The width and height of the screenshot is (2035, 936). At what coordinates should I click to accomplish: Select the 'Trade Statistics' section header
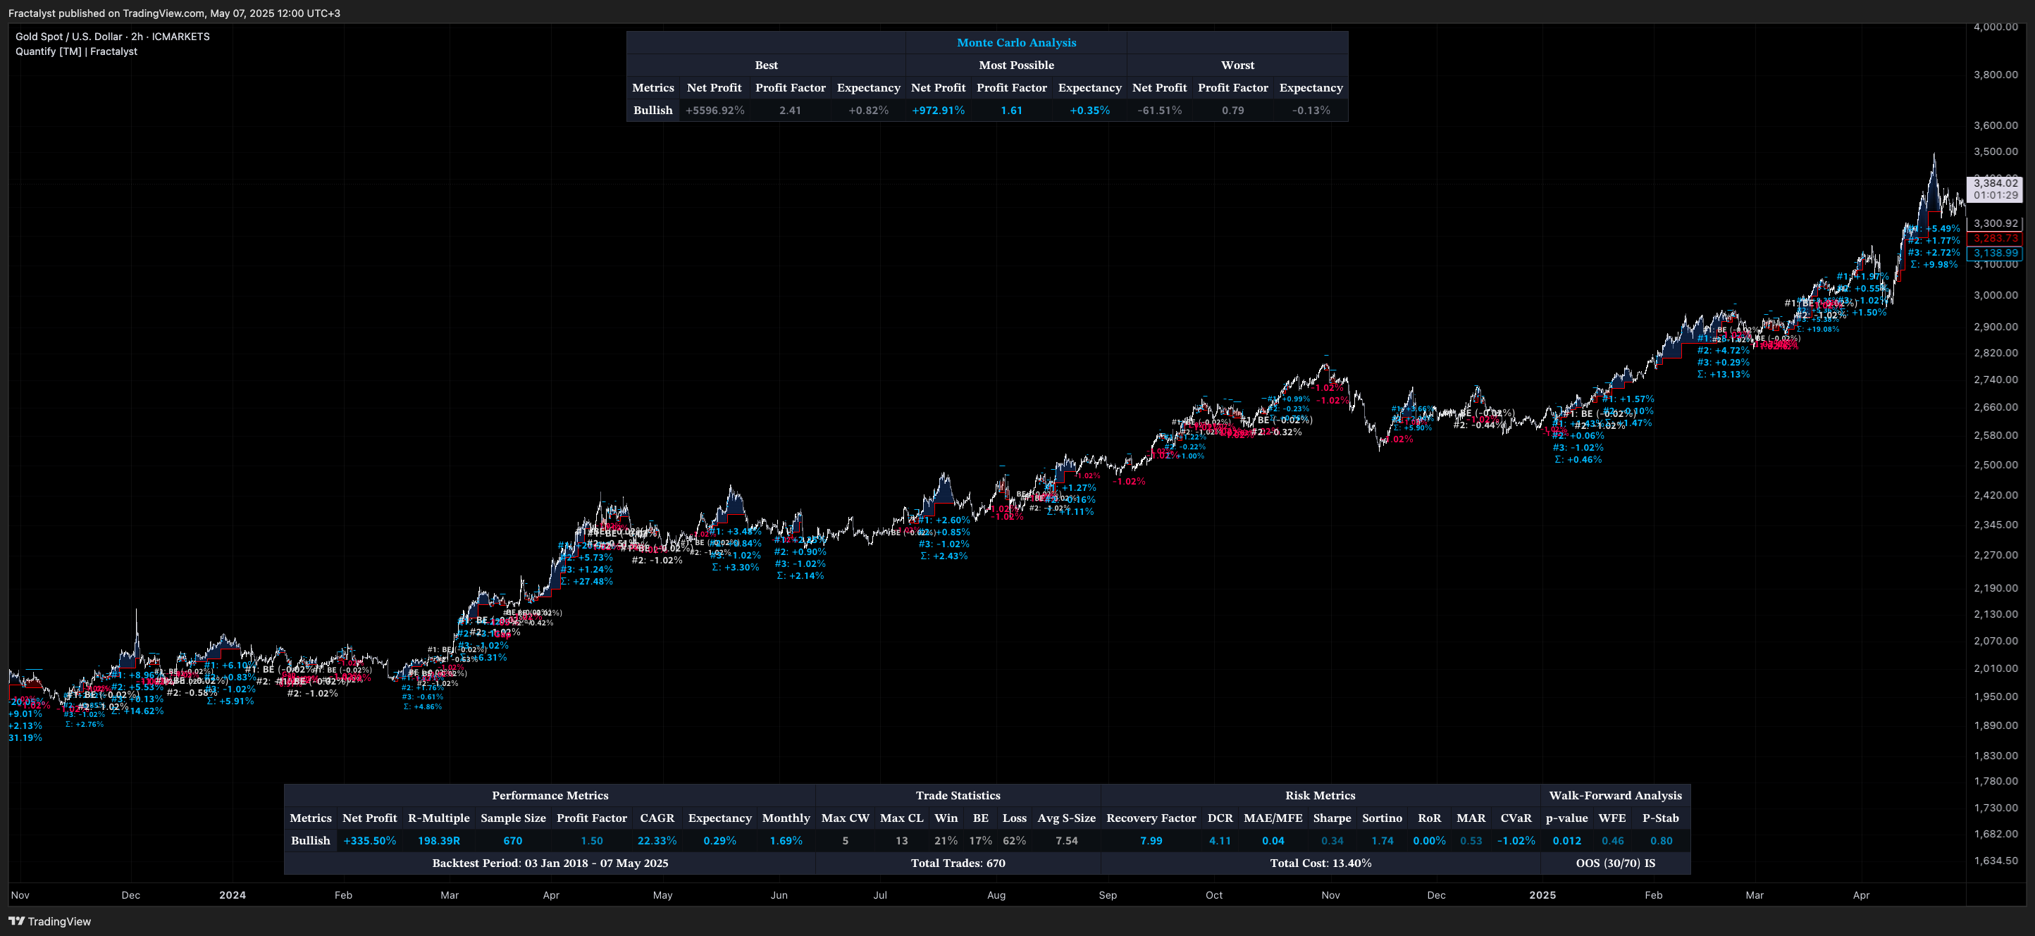[958, 795]
